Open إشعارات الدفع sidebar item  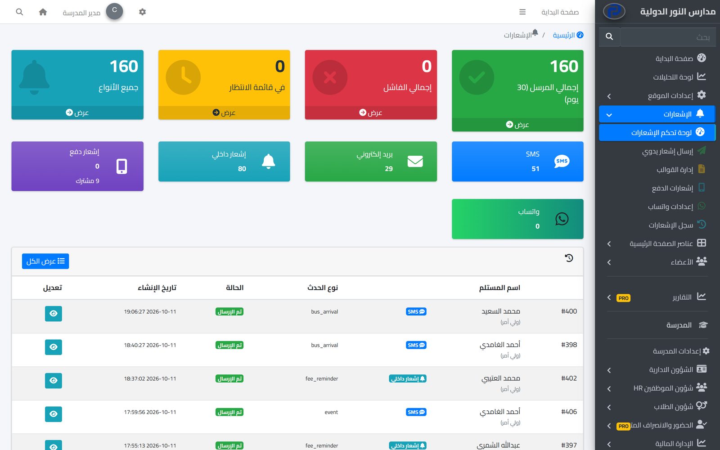[x=657, y=188]
